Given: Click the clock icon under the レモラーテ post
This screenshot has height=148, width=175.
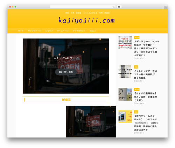Looking at the screenshot, I should pos(135,133).
